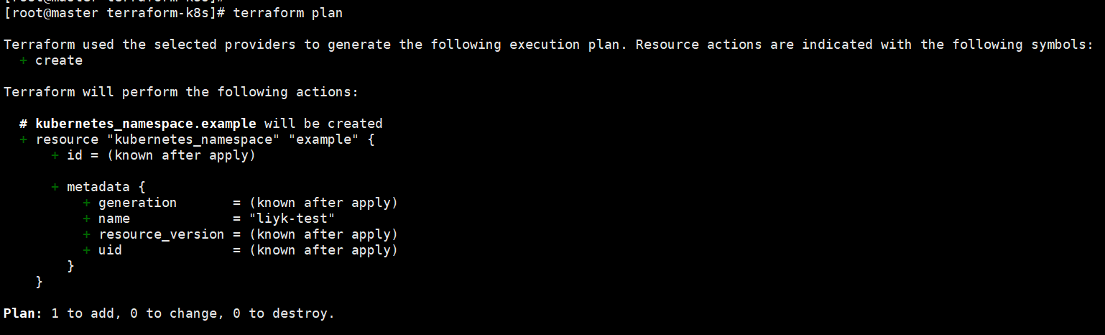Image resolution: width=1105 pixels, height=335 pixels.
Task: Click the 'metadata {' block opener
Action: click(x=106, y=187)
